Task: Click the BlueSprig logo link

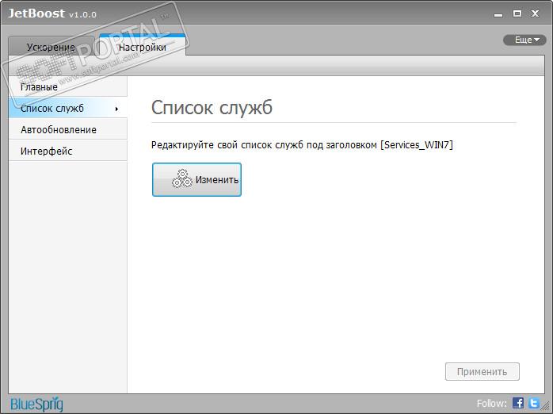Action: click(x=36, y=404)
